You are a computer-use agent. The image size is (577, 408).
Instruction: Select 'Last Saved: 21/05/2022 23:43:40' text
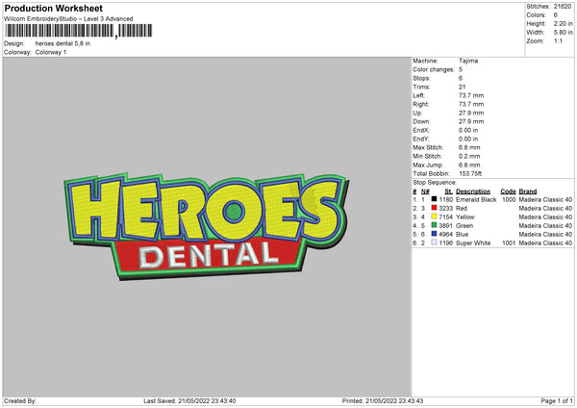click(189, 400)
